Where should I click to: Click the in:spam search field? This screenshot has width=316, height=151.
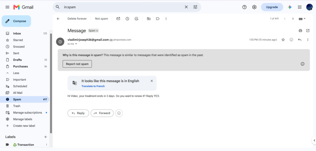pos(123,7)
